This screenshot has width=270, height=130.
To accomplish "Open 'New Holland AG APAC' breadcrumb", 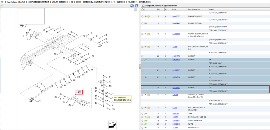I will (x=16, y=2).
